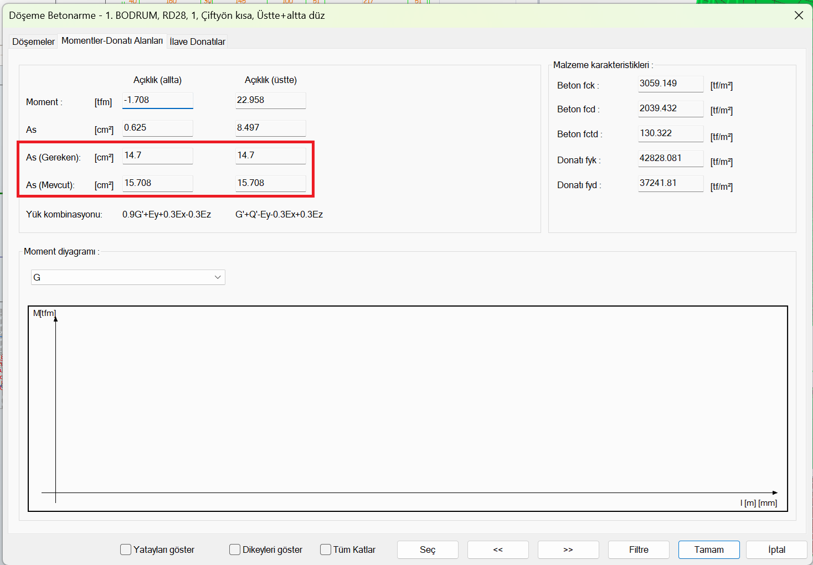The width and height of the screenshot is (813, 565).
Task: Click the Açıklık (altta) column header
Action: coord(157,80)
